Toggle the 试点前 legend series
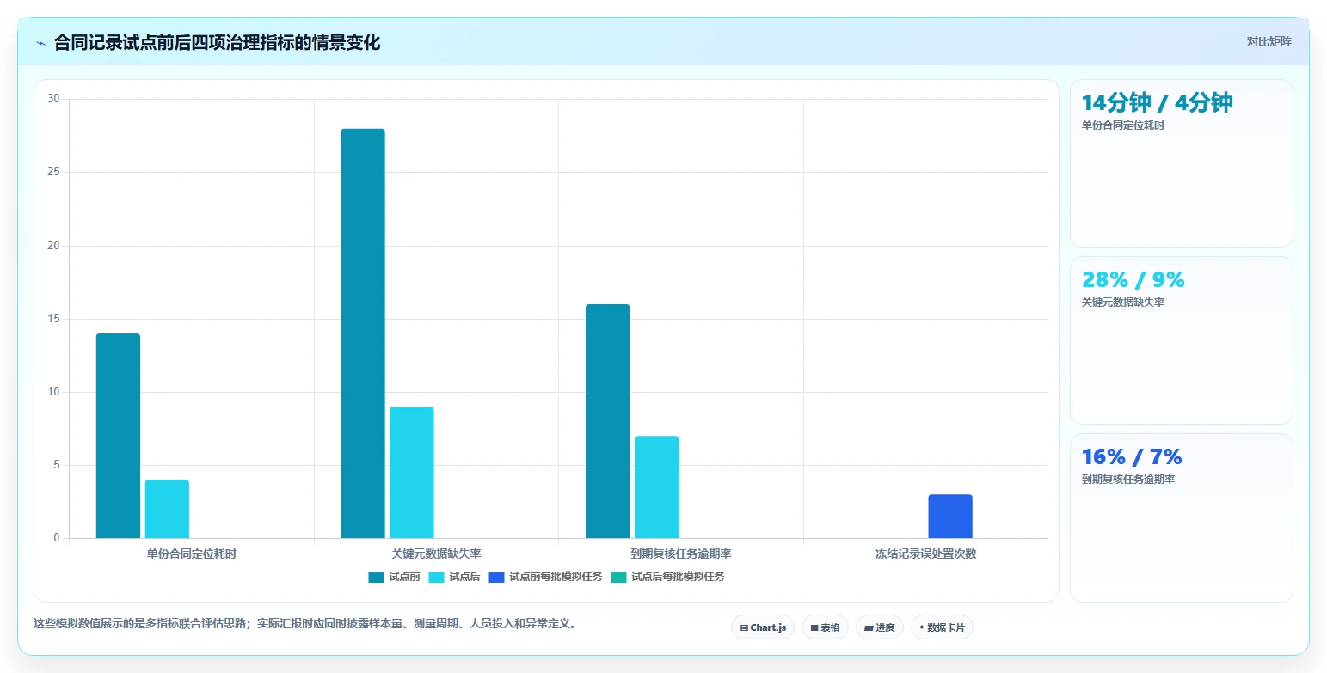 [x=394, y=577]
